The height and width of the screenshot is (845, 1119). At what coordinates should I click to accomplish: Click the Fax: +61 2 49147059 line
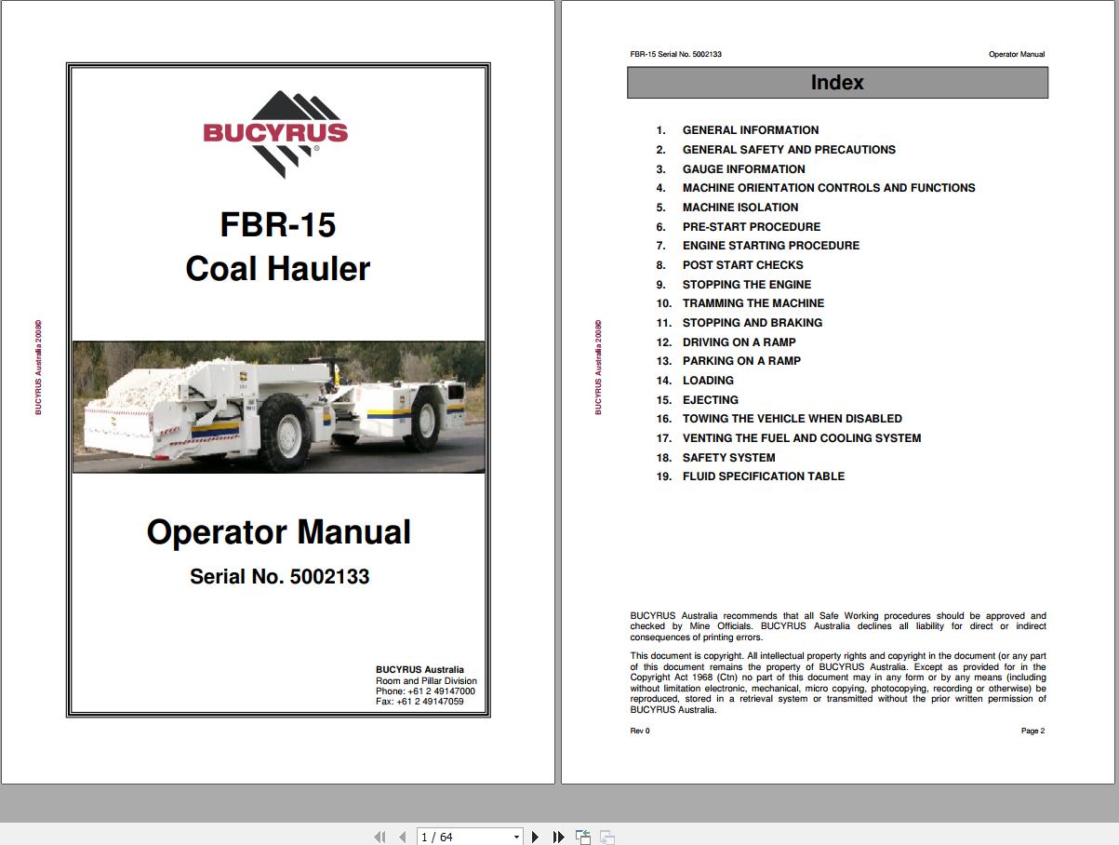(x=420, y=702)
